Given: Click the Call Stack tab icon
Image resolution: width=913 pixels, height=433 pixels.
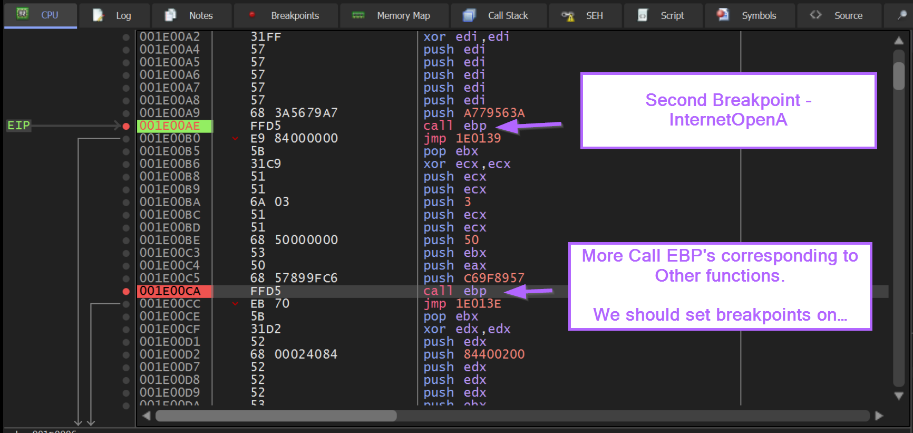Looking at the screenshot, I should click(469, 15).
